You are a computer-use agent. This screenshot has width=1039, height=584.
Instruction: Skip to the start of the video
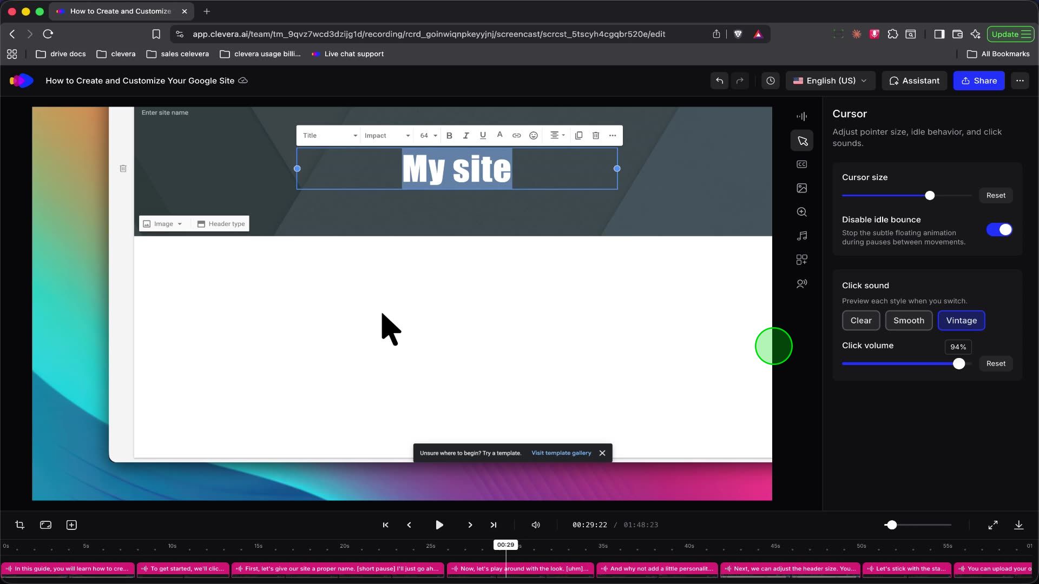tap(385, 525)
